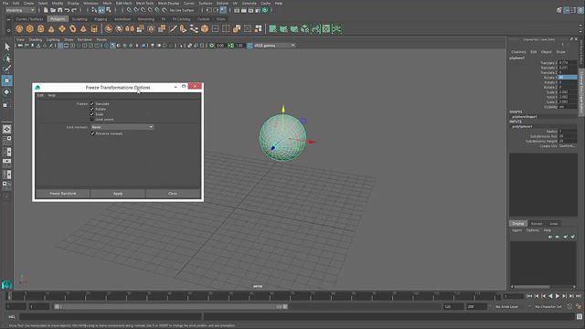Select the arrow Select tool in toolbox
The width and height of the screenshot is (585, 329).
coord(6,47)
